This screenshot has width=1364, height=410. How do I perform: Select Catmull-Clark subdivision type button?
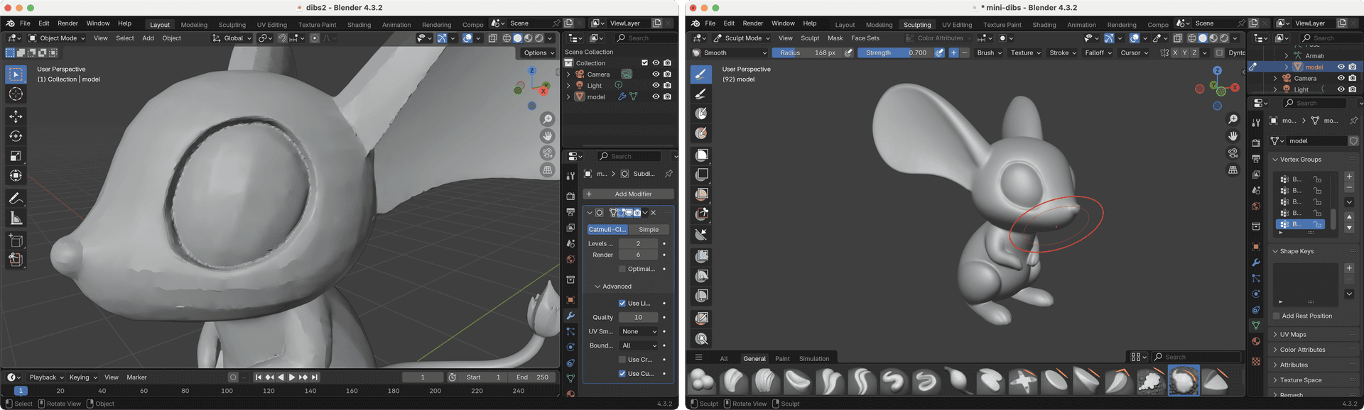coord(607,230)
